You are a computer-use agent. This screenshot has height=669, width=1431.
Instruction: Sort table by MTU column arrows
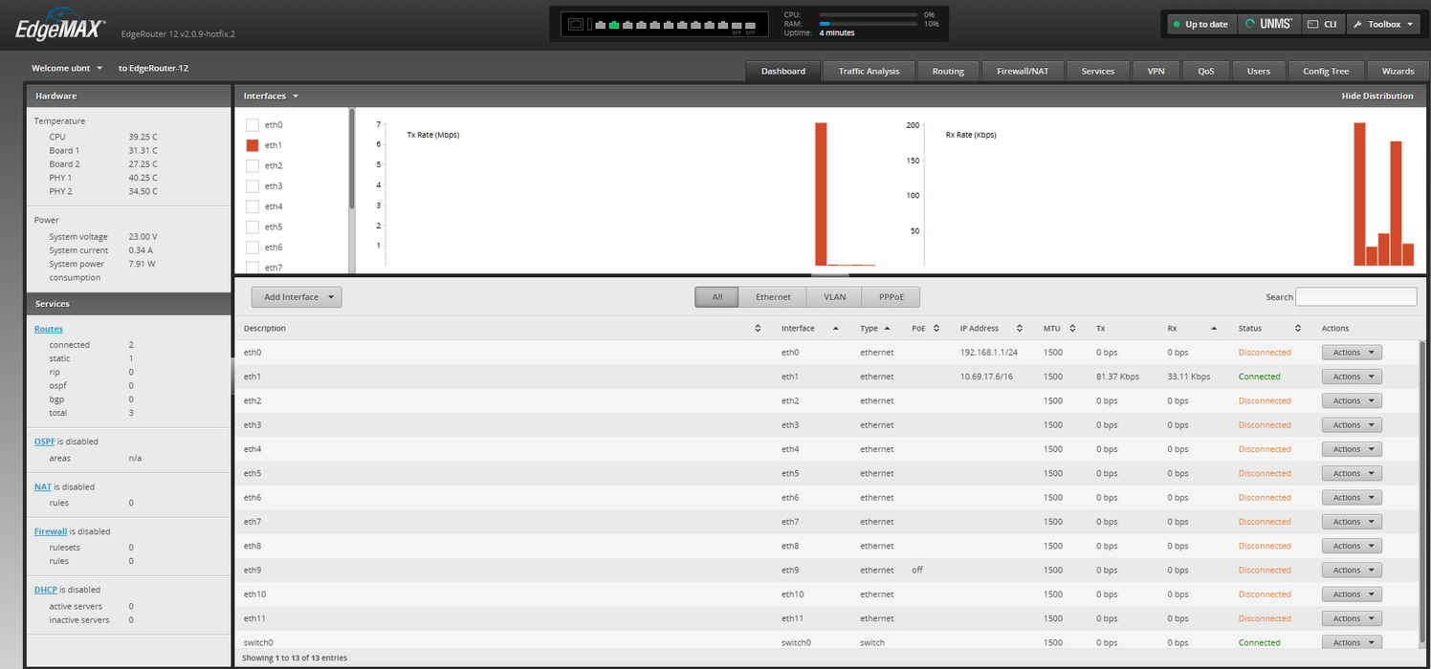1072,329
